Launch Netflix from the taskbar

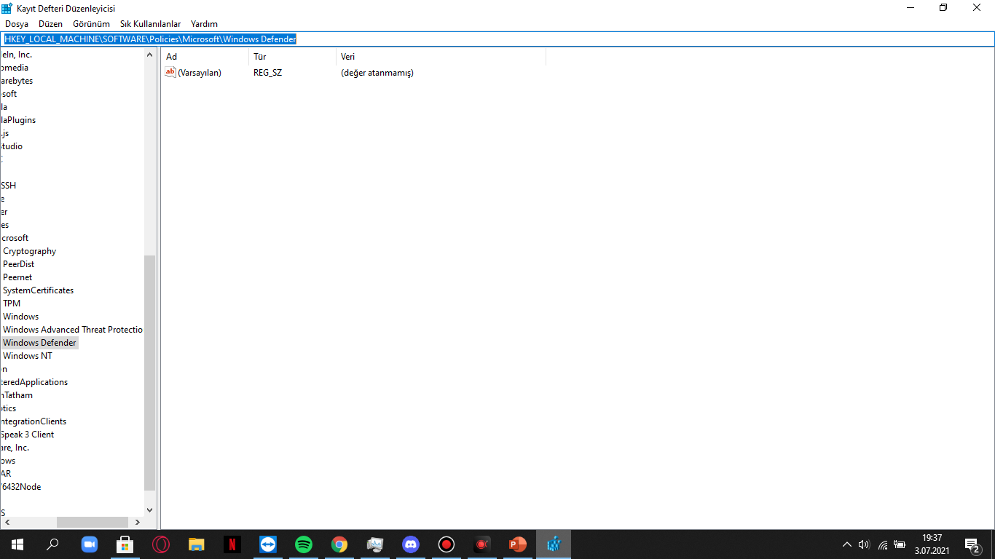coord(232,544)
